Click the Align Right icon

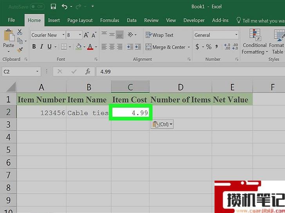[x=120, y=47]
